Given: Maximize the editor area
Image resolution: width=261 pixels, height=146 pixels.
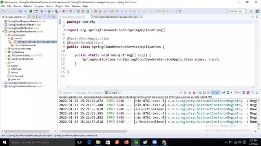Looking at the screenshot, I should (x=257, y=17).
